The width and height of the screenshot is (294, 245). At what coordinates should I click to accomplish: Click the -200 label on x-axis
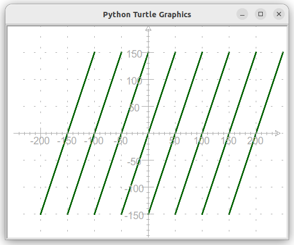(40, 141)
